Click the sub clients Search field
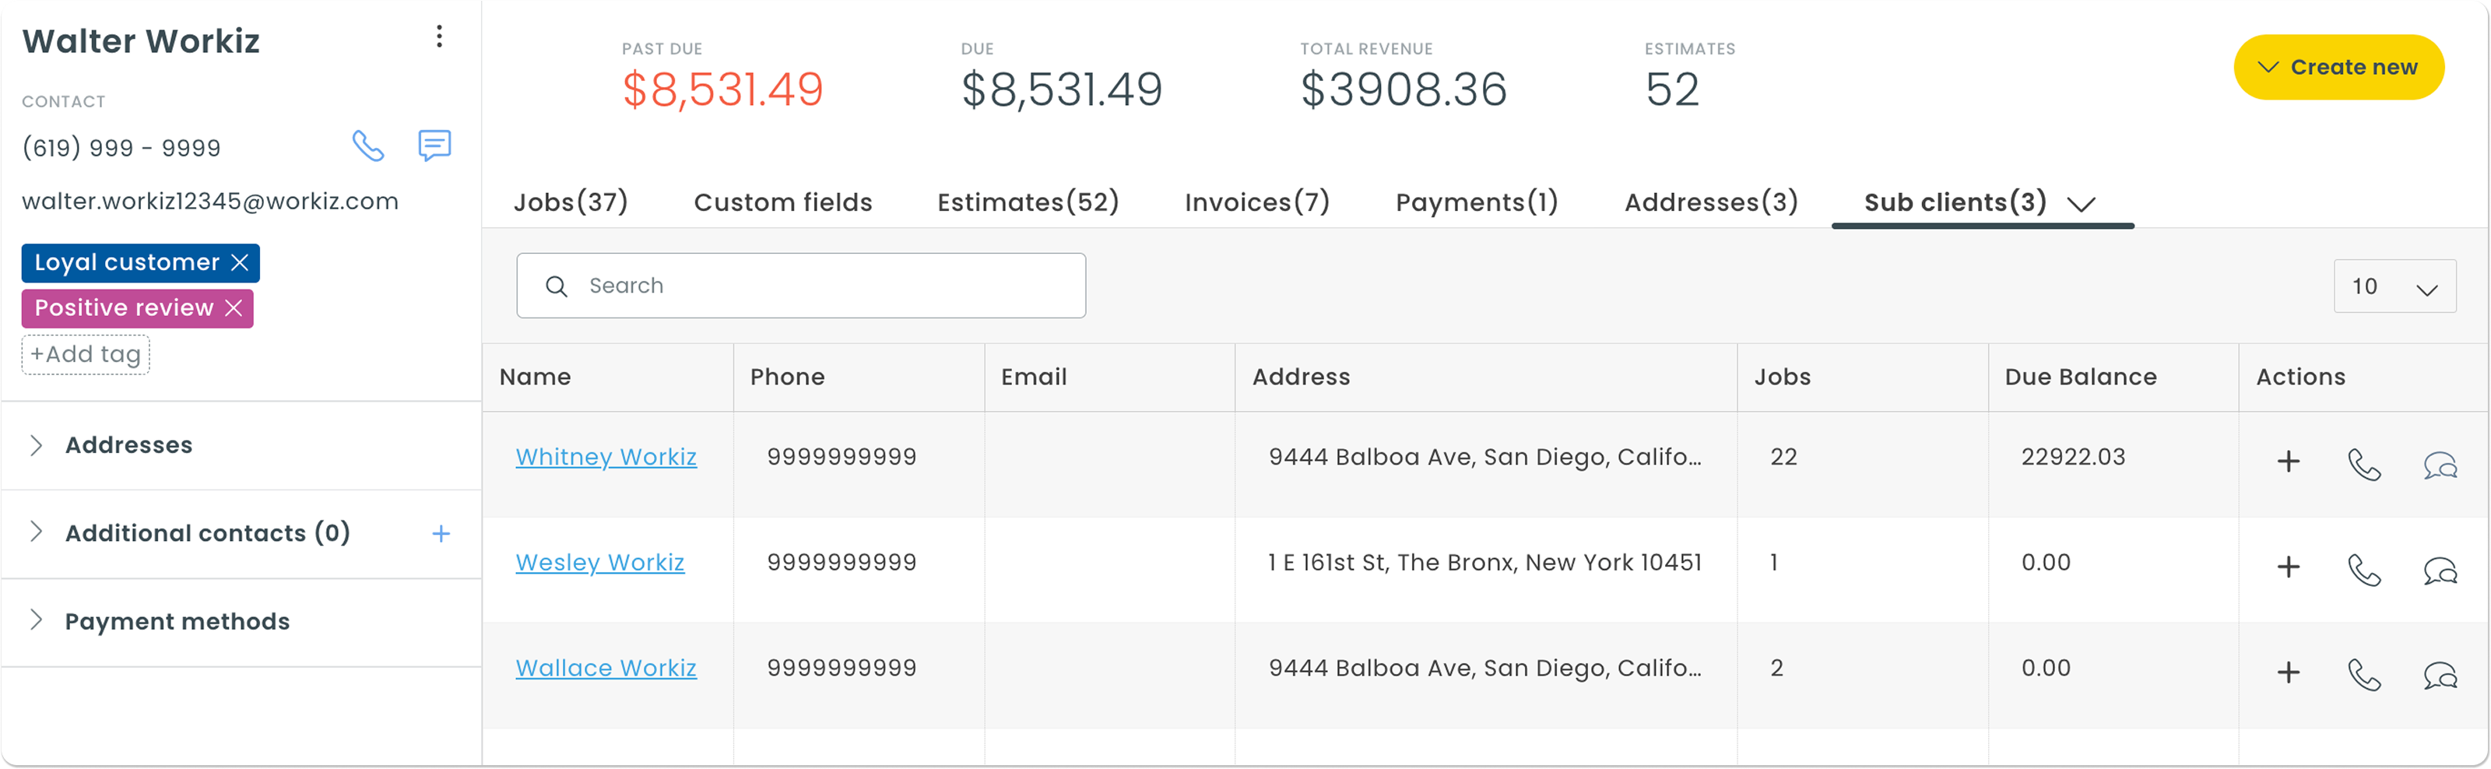Viewport: 2491px width, 769px height. point(801,286)
